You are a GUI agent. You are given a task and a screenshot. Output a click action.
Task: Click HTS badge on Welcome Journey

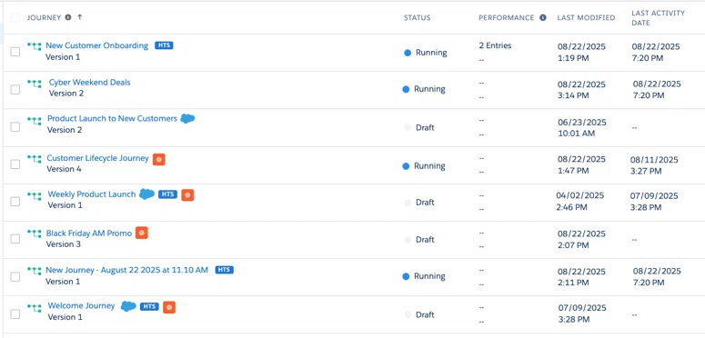pyautogui.click(x=149, y=306)
